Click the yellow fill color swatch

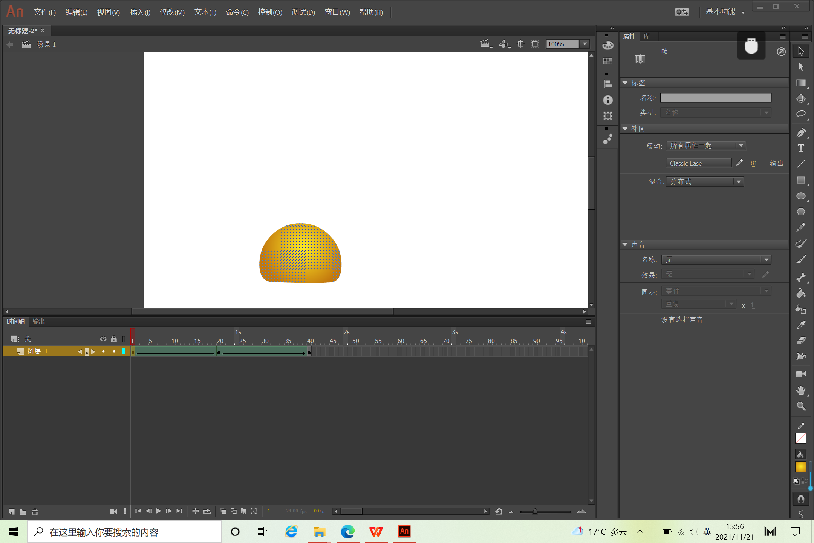800,467
